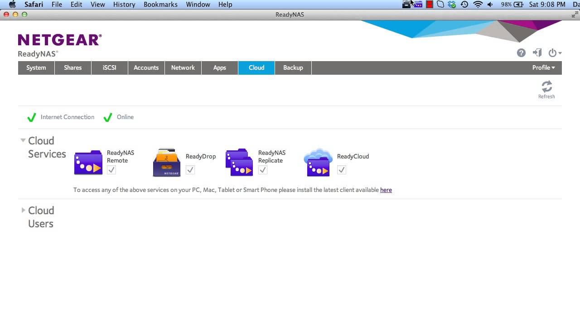This screenshot has height=326, width=580.
Task: Click the ReadyCloud cloud folder icon
Action: (318, 162)
